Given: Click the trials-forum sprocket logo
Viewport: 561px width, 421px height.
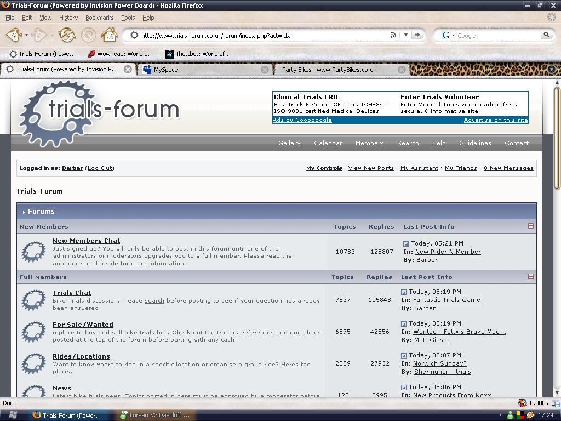Looking at the screenshot, I should [99, 113].
